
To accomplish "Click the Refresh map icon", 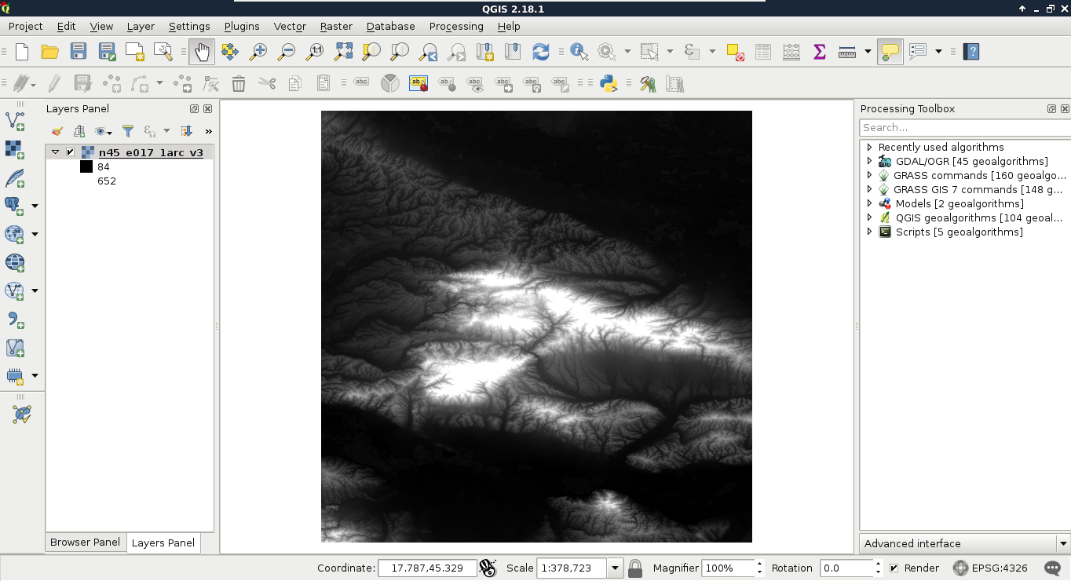I will point(540,52).
